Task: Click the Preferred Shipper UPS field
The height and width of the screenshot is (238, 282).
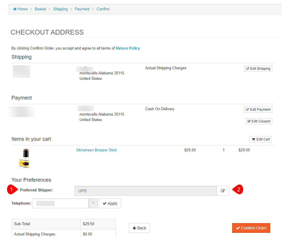Action: tap(146, 191)
